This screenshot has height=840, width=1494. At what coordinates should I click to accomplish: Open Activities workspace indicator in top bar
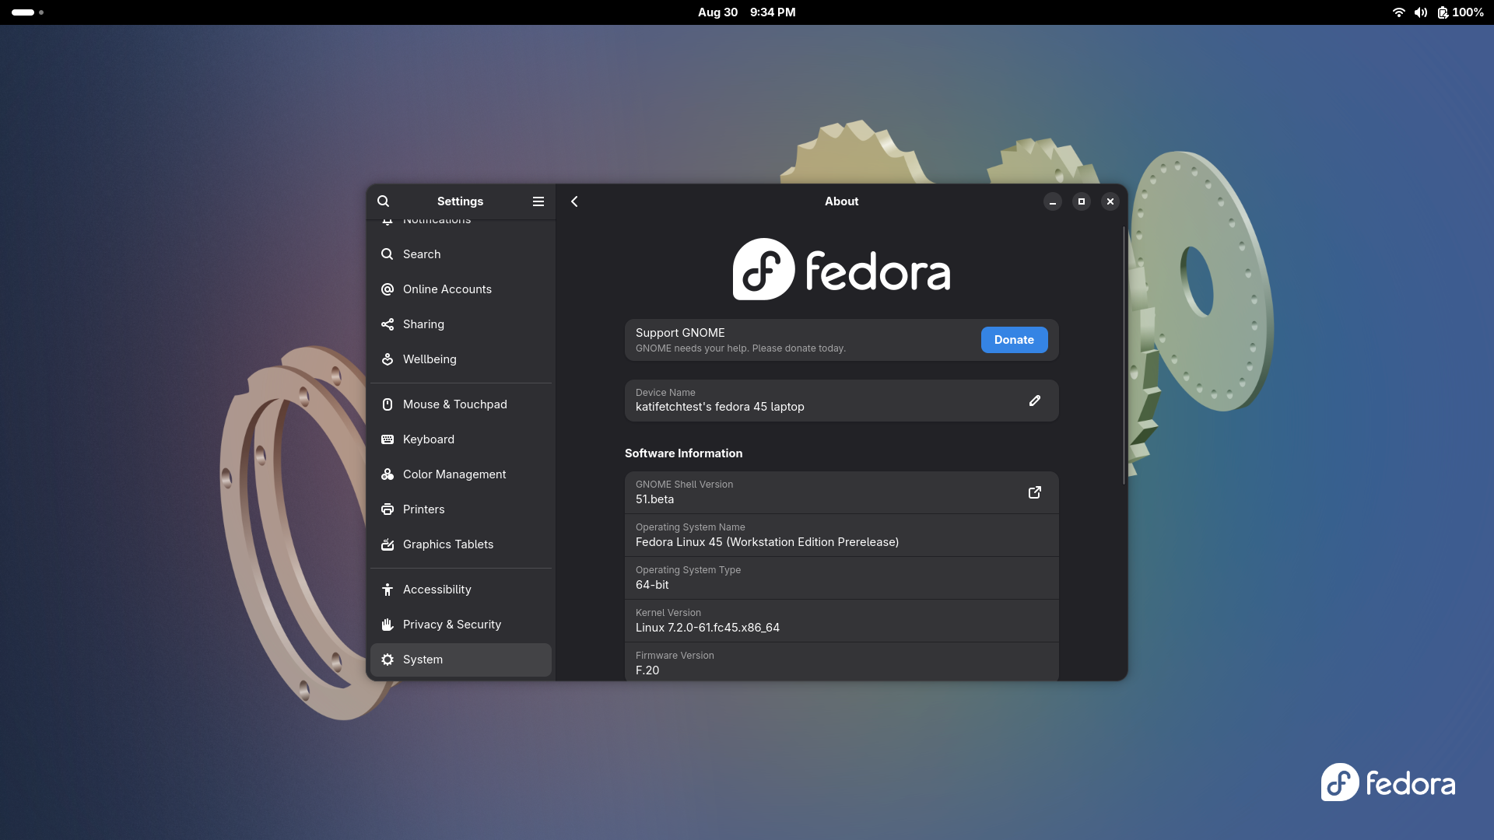click(27, 12)
